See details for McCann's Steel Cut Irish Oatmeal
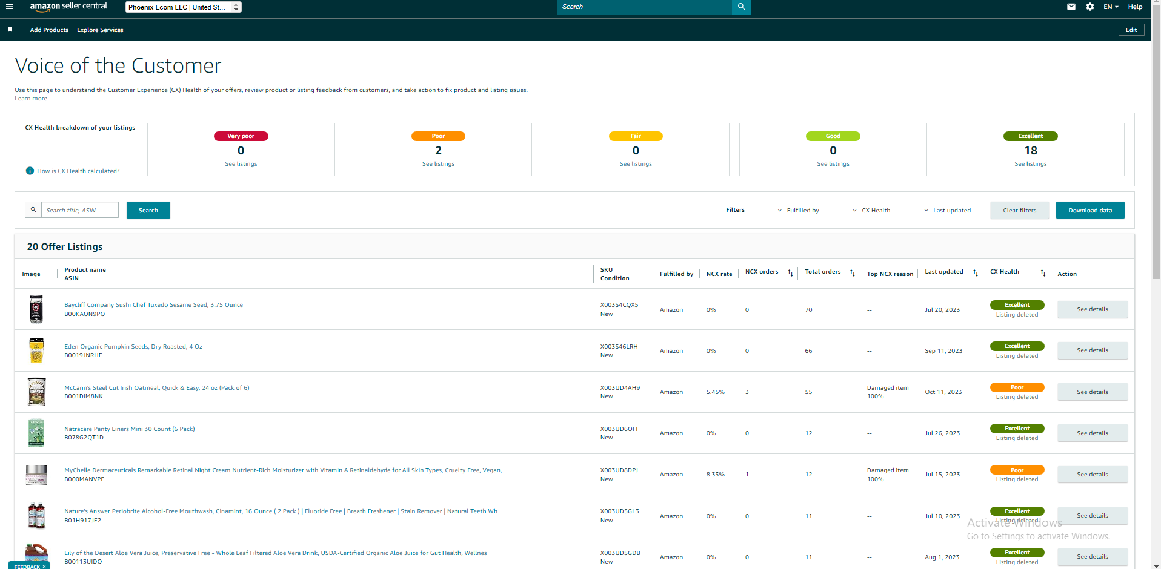Image resolution: width=1161 pixels, height=569 pixels. pos(1093,392)
